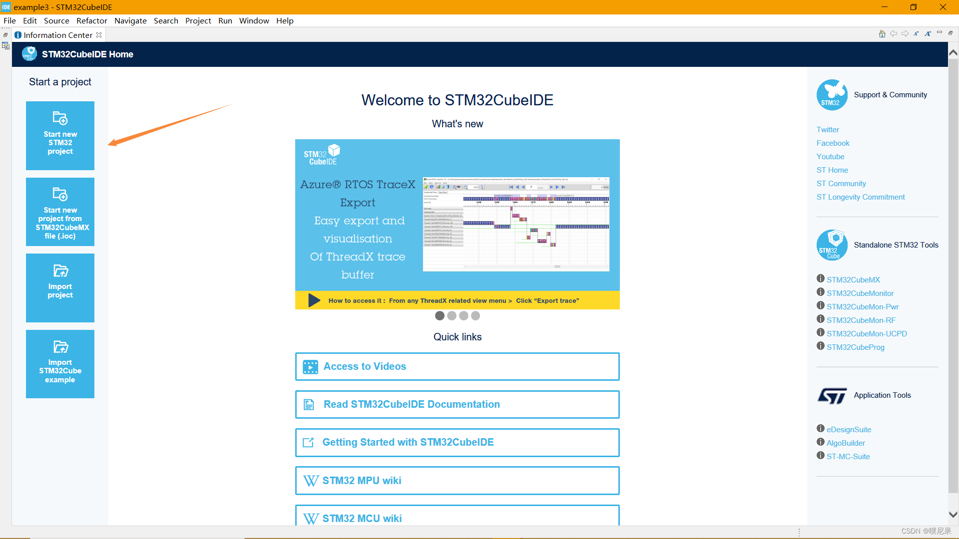Image resolution: width=959 pixels, height=539 pixels.
Task: Import an STM32Cube example
Action: [60, 364]
